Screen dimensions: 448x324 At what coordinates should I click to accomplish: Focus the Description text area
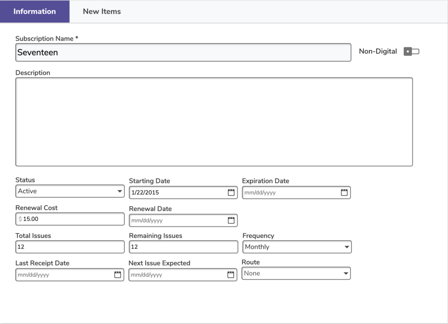tap(214, 122)
